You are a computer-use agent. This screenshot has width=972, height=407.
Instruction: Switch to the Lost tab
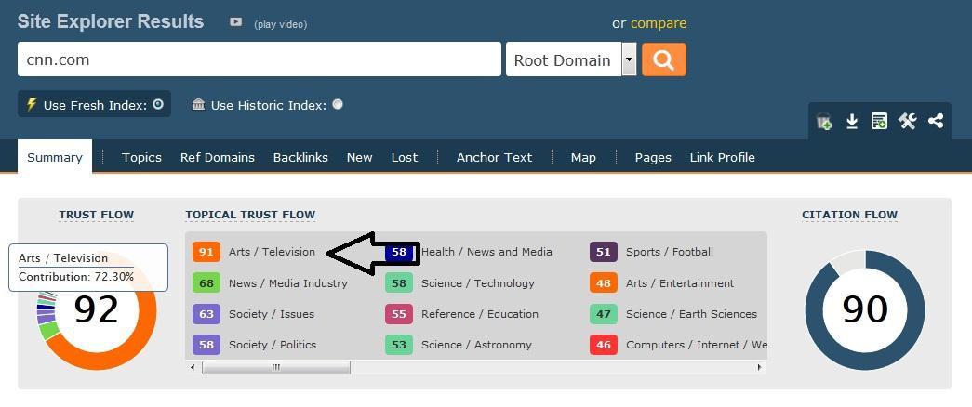[x=405, y=157]
